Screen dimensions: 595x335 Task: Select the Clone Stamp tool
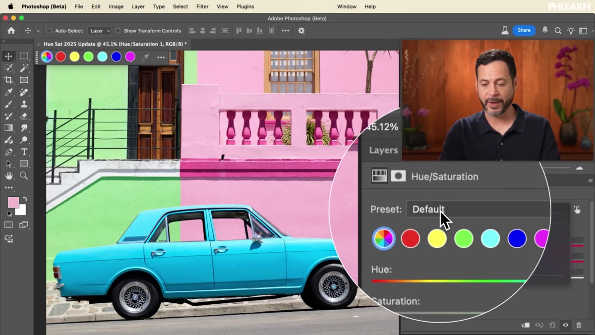click(24, 104)
